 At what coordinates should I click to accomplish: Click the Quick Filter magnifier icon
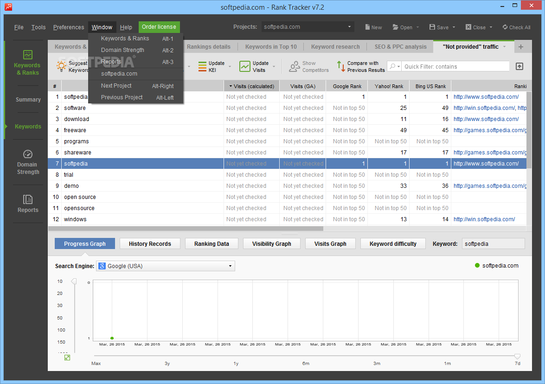[x=392, y=66]
